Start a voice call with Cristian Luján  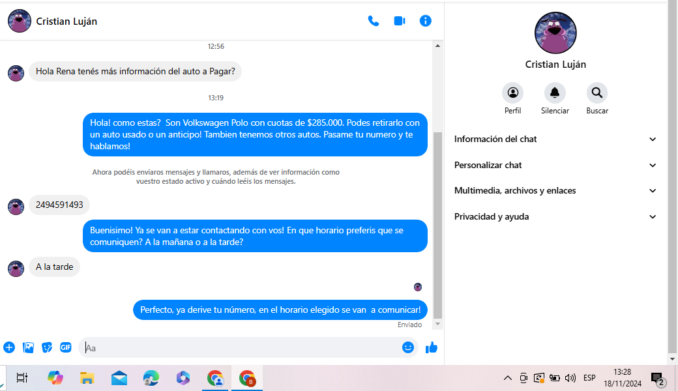[374, 21]
